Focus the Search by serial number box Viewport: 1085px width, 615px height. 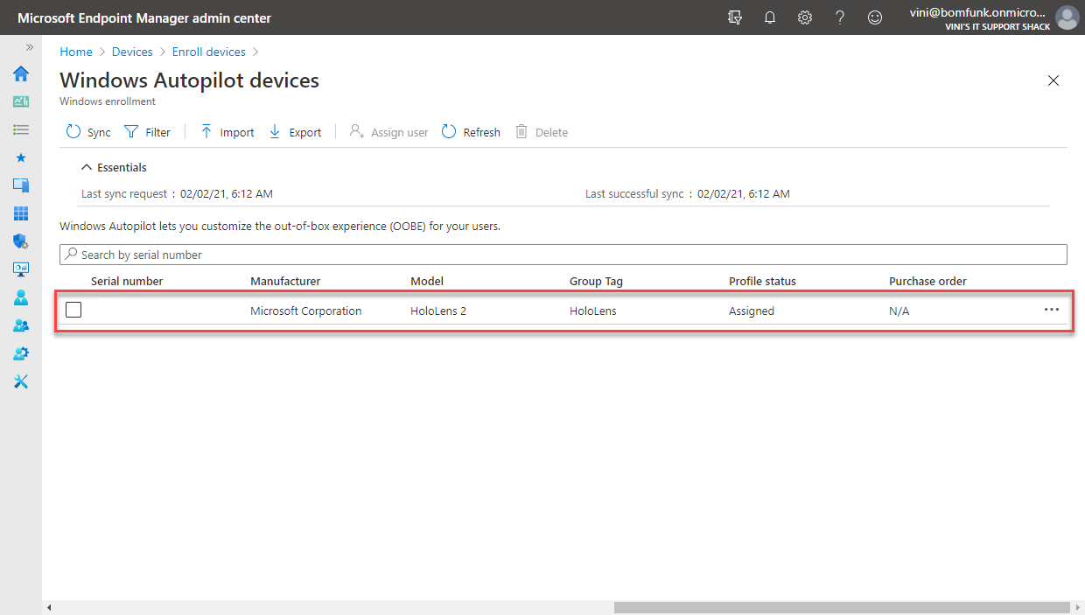click(x=563, y=255)
